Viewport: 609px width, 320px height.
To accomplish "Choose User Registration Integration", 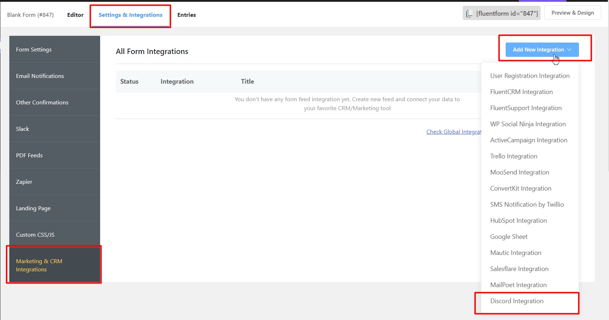I will coord(530,76).
